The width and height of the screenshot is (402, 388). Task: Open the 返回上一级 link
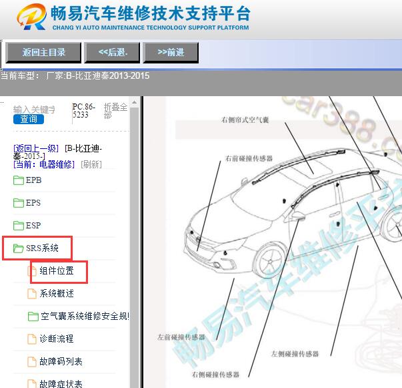[x=36, y=148]
